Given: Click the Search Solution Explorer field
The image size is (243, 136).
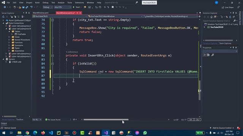Looking at the screenshot, I should click(218, 21).
